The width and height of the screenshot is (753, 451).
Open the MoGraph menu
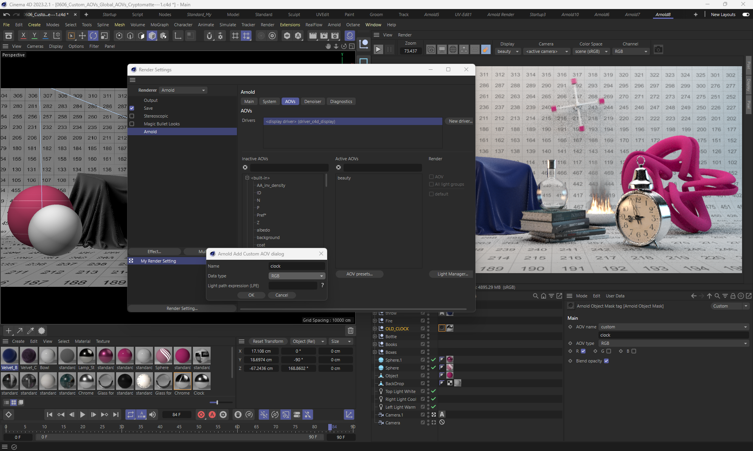pyautogui.click(x=159, y=25)
